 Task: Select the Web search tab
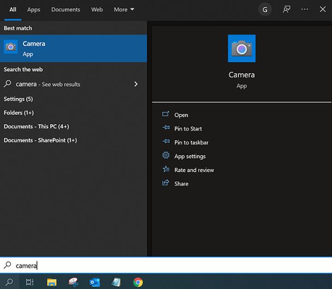point(97,9)
